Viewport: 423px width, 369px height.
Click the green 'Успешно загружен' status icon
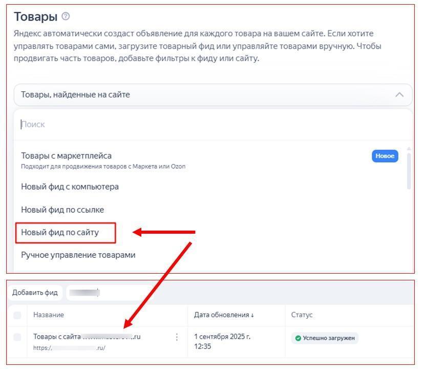[x=298, y=338]
